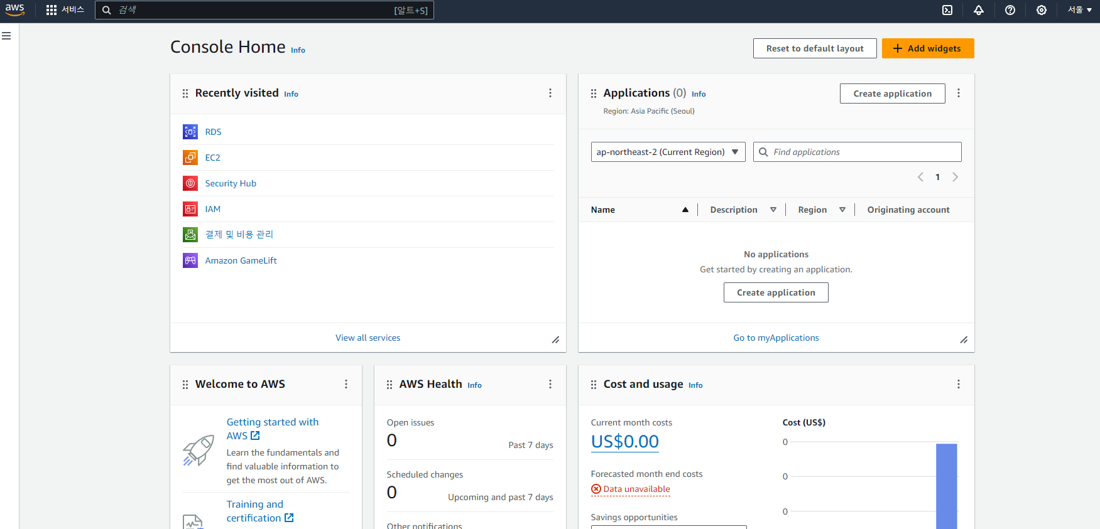The width and height of the screenshot is (1100, 529).
Task: Grab the Recently visited widget drag handle
Action: click(x=185, y=94)
